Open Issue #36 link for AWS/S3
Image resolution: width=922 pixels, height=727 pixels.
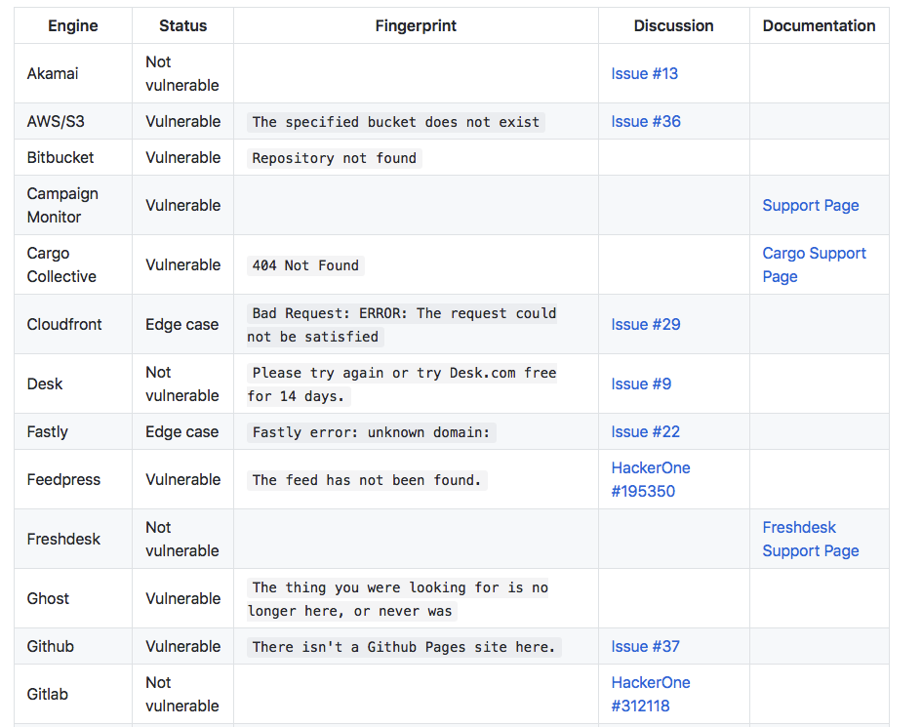coord(646,121)
